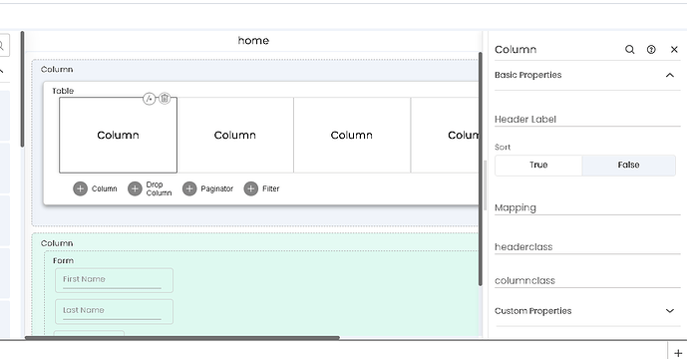The height and width of the screenshot is (359, 687).
Task: Set Sort to False
Action: tap(629, 165)
